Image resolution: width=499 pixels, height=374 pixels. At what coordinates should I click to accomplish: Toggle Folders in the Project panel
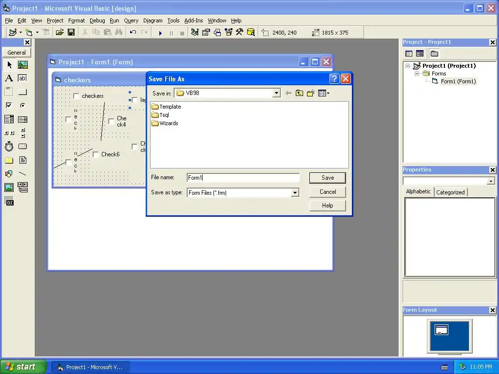[434, 54]
